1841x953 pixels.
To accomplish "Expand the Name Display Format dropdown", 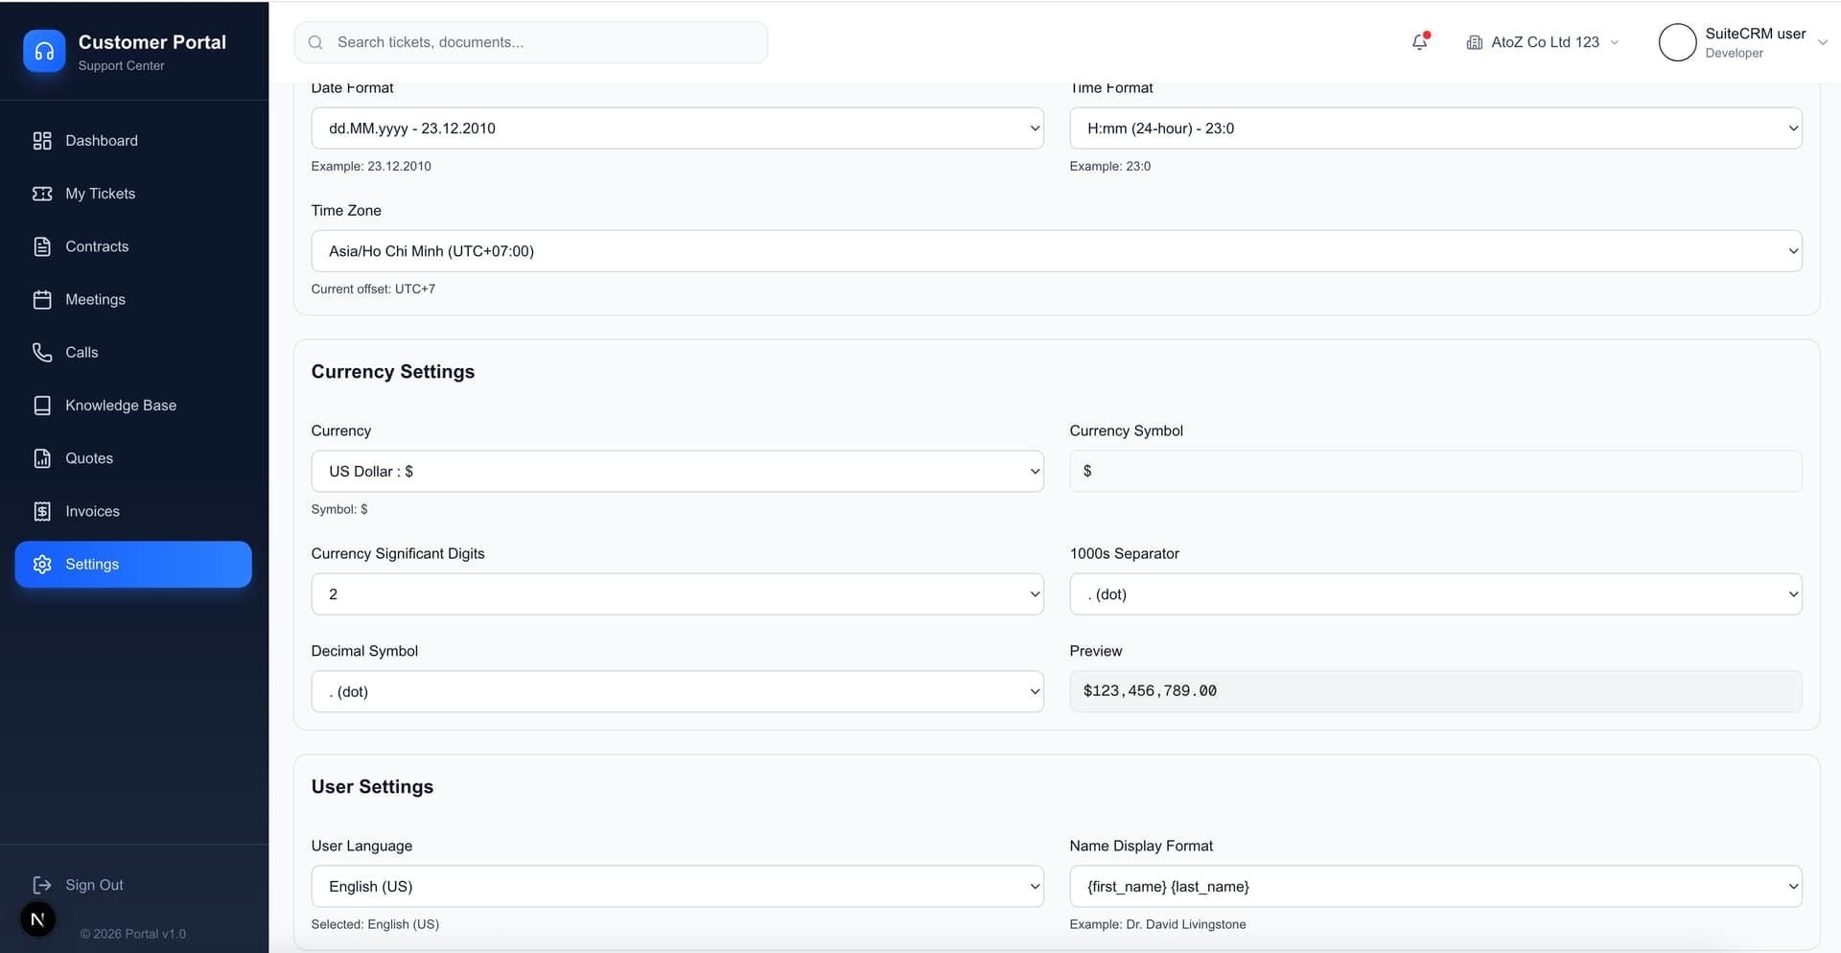I will [x=1434, y=887].
